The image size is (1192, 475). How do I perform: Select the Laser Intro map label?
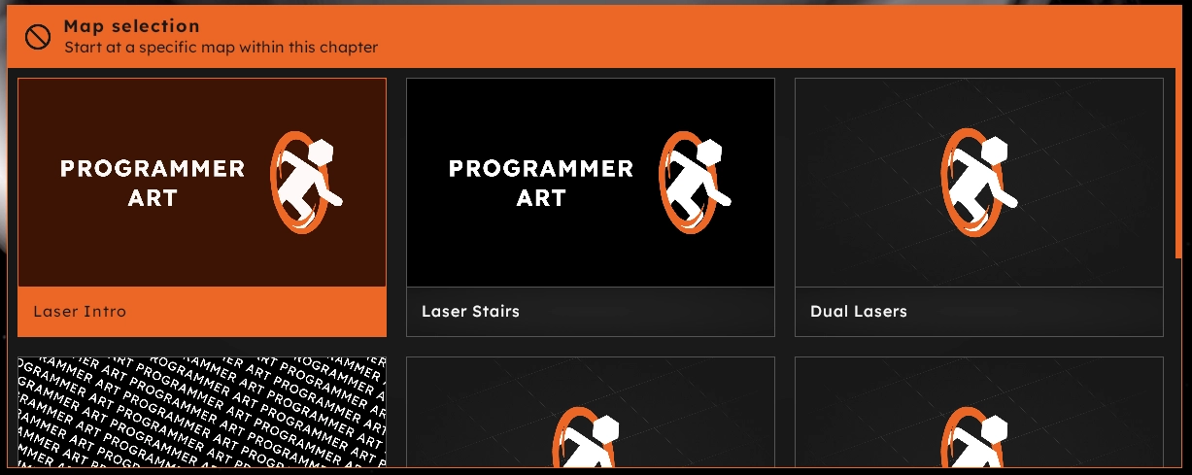(x=80, y=312)
